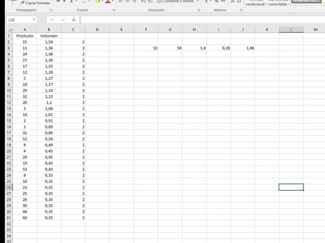The height and width of the screenshot is (243, 325).
Task: Click Volumen cell with value 1,1
Action: [x=49, y=103]
